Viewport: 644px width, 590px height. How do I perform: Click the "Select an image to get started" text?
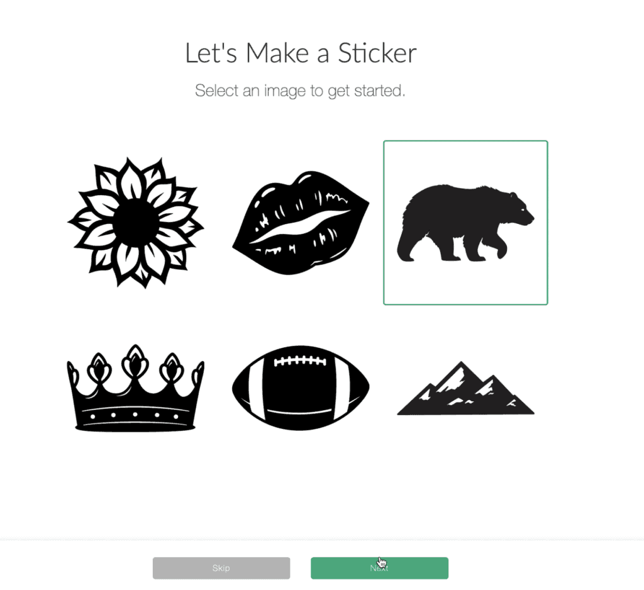(300, 91)
